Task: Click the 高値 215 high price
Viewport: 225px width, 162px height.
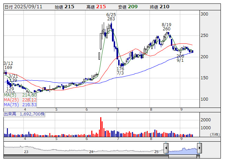Action: (96, 7)
